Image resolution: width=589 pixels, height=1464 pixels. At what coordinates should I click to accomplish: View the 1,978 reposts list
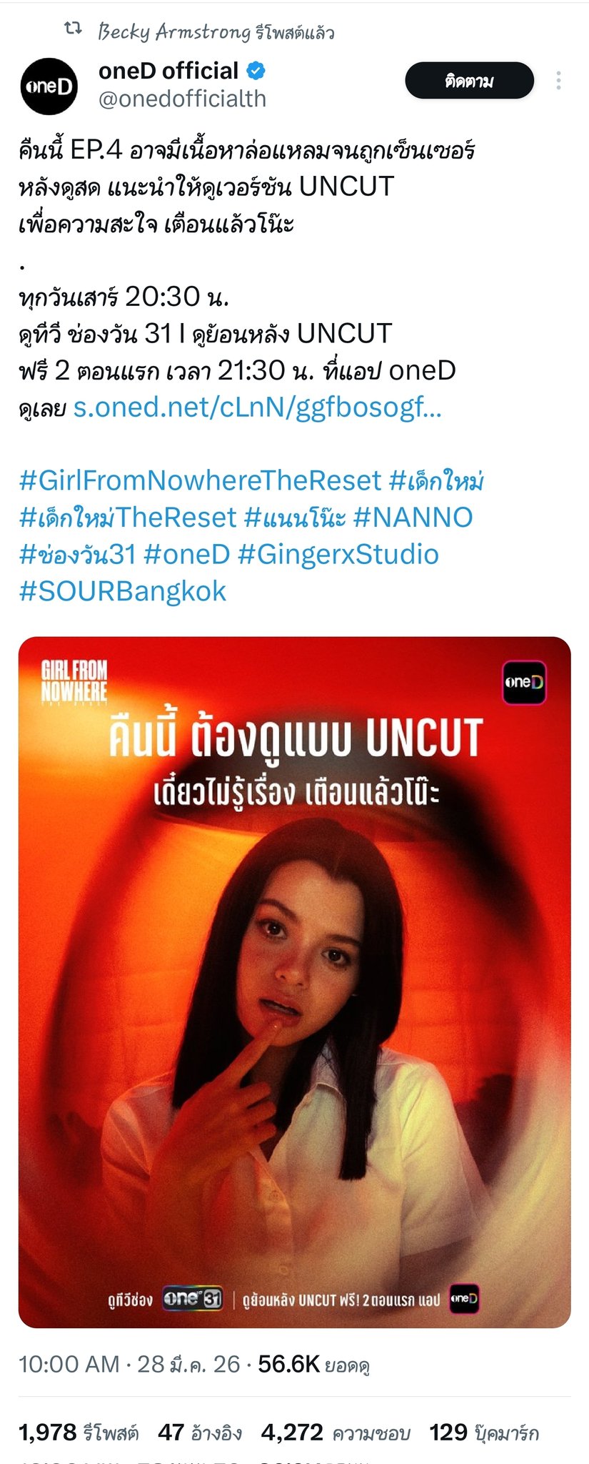pyautogui.click(x=79, y=1433)
